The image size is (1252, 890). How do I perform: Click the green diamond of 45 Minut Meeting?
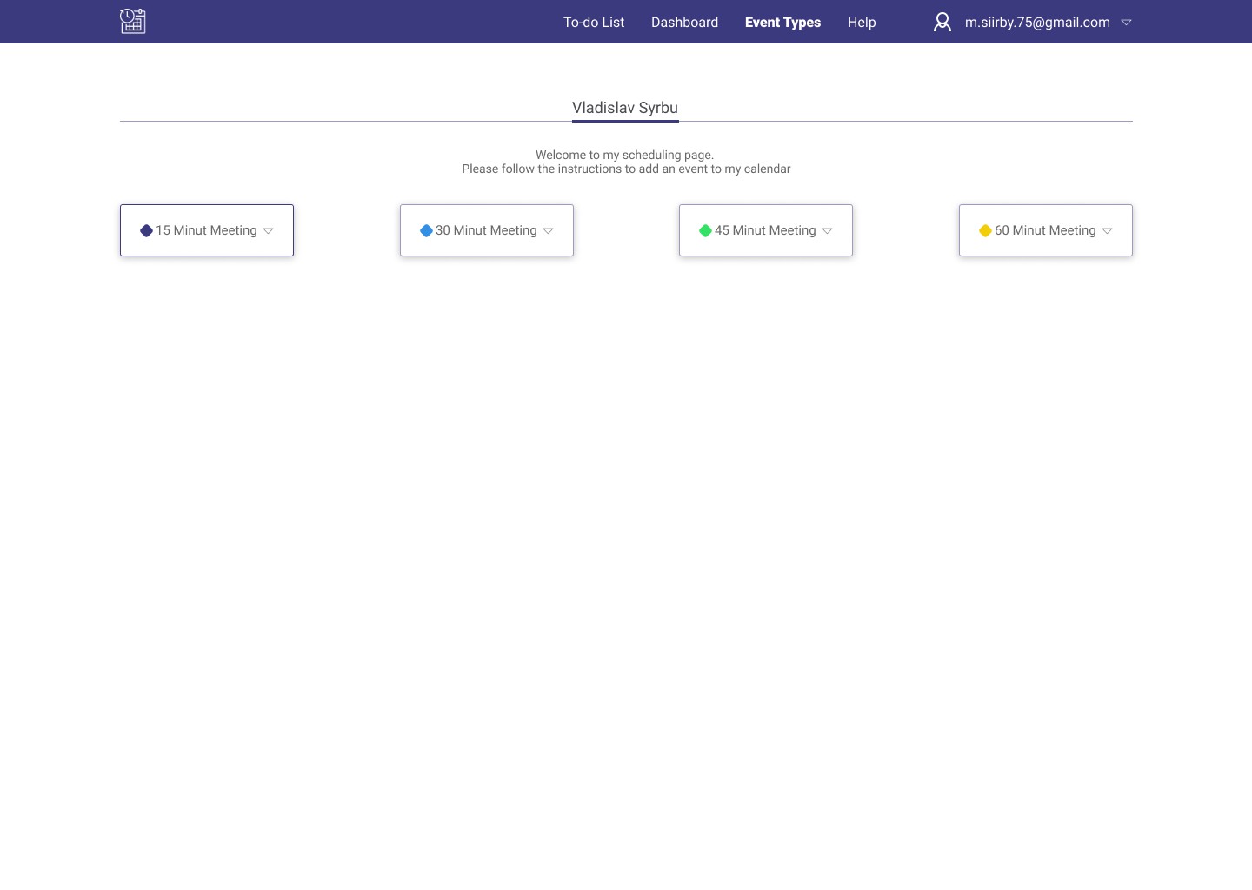705,230
